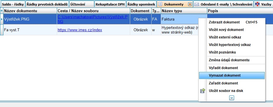Close the Dokumenty tab with X icon
The image size is (273, 107).
(190, 4)
